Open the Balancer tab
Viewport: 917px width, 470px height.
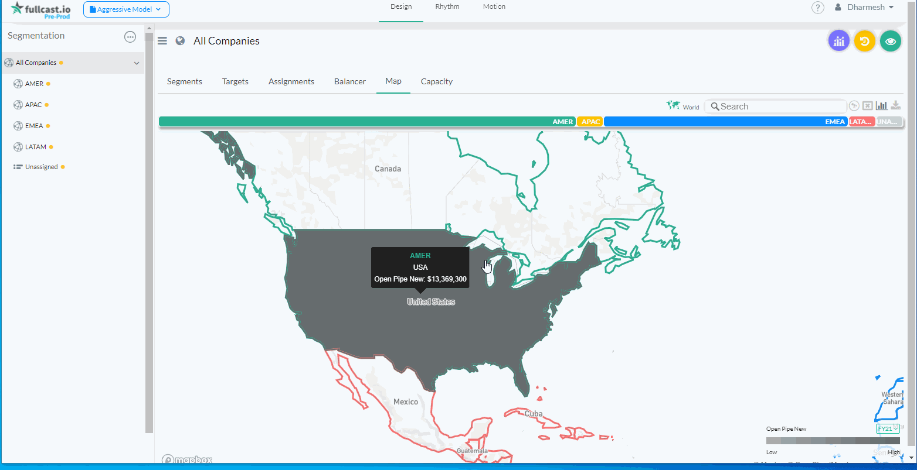tap(350, 81)
